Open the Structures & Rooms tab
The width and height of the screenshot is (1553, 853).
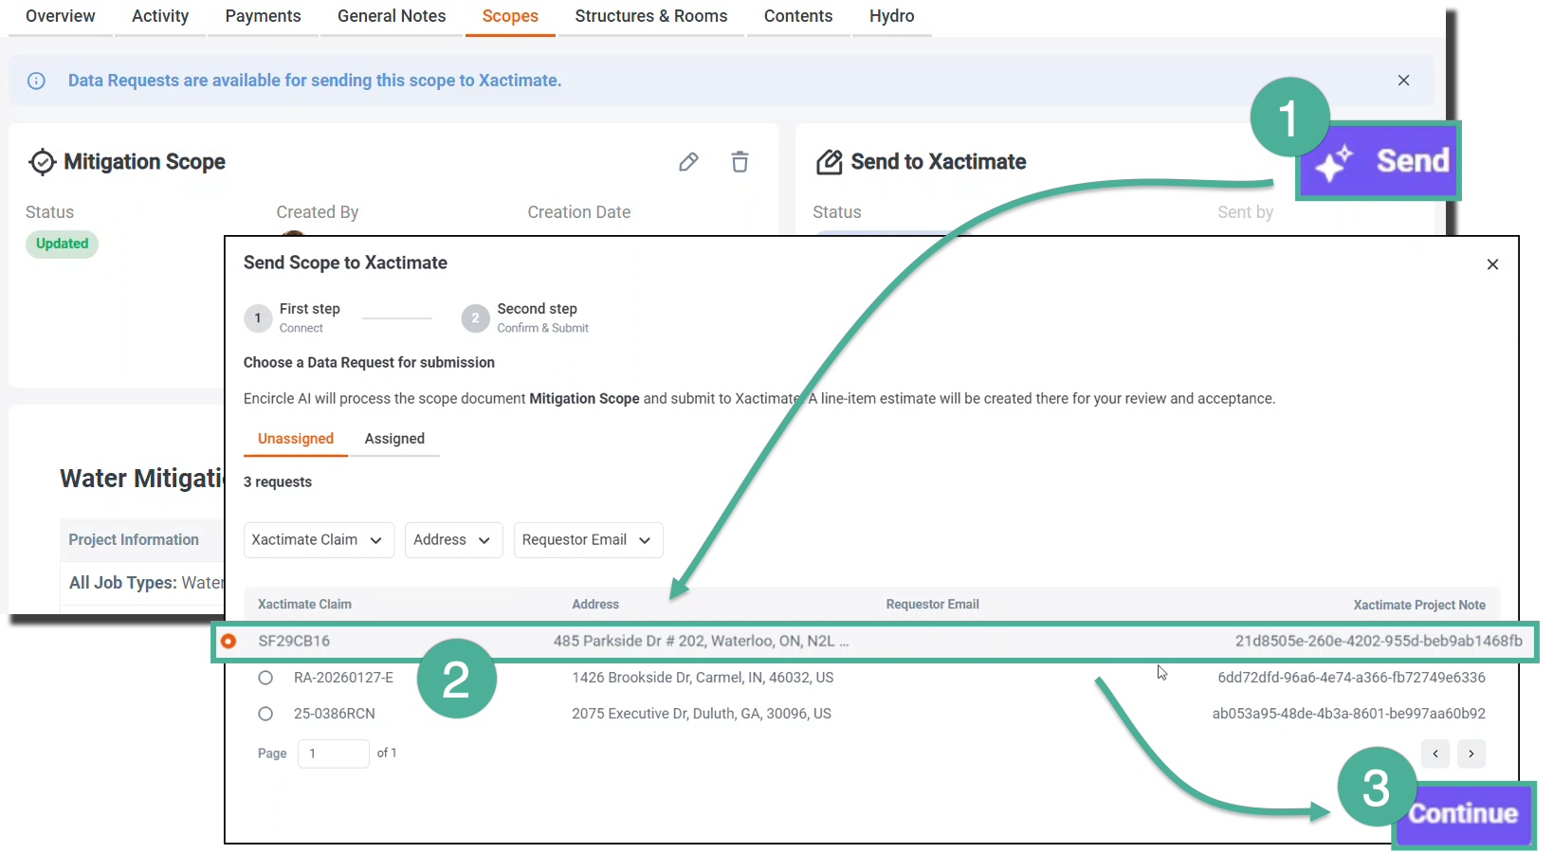651,16
